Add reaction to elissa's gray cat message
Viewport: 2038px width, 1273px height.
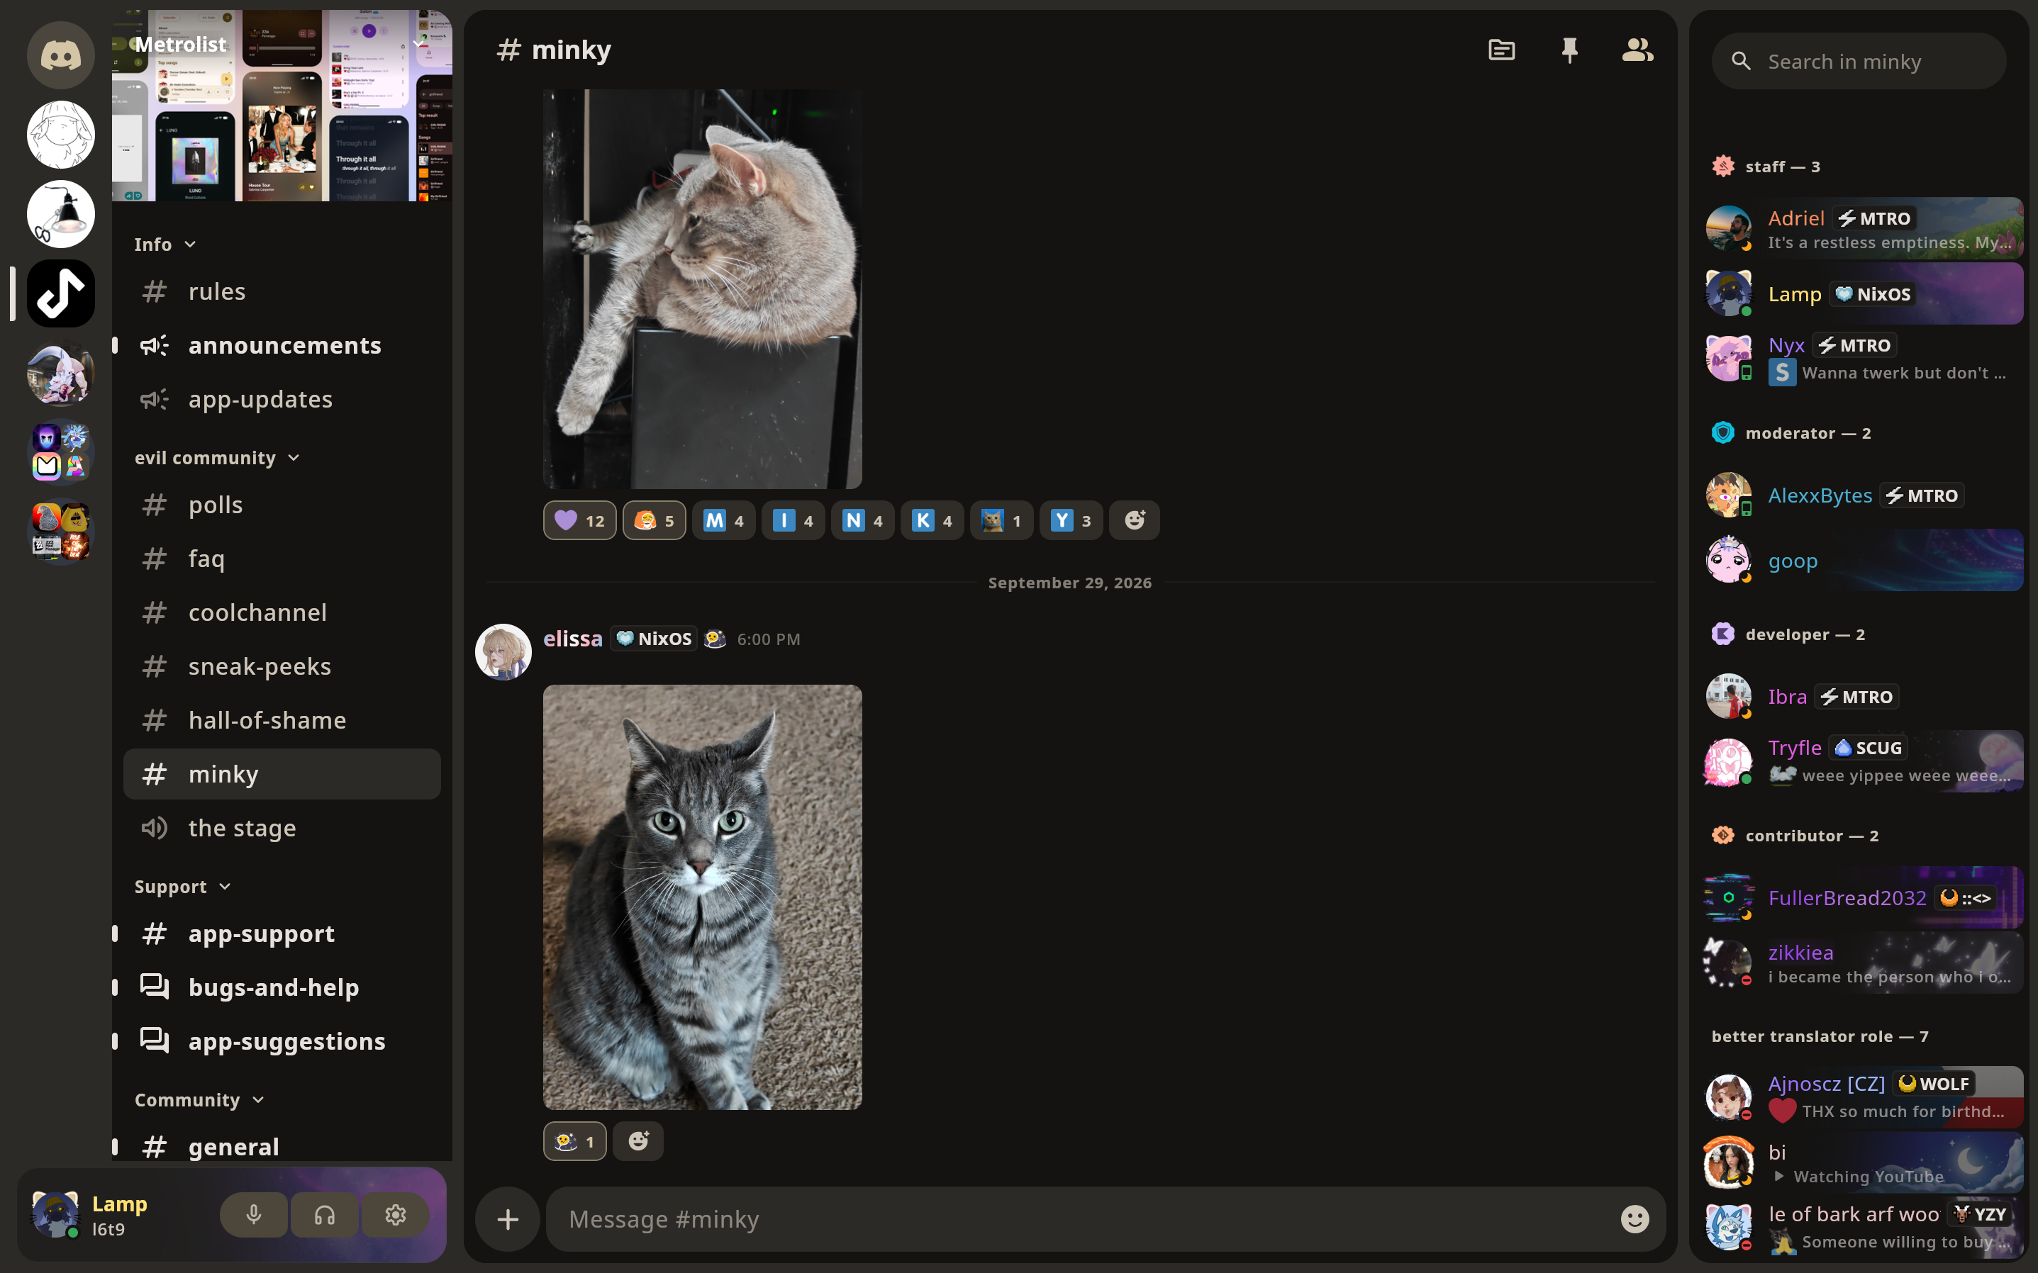pyautogui.click(x=638, y=1141)
